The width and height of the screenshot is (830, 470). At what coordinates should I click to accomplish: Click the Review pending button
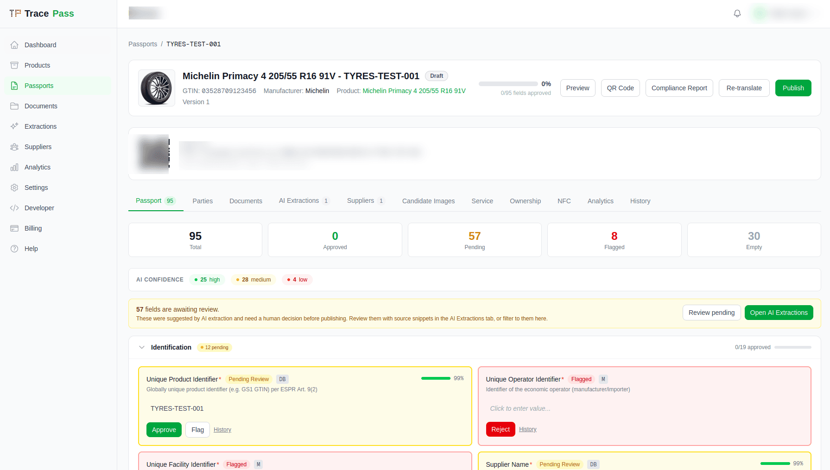point(712,313)
